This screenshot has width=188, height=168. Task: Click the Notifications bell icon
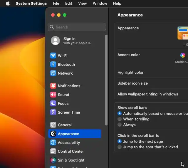pos(53,86)
